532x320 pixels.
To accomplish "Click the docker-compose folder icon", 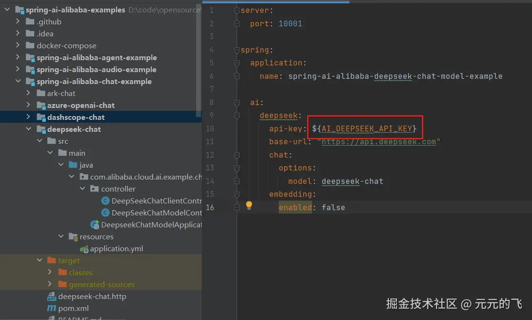I will click(x=30, y=45).
